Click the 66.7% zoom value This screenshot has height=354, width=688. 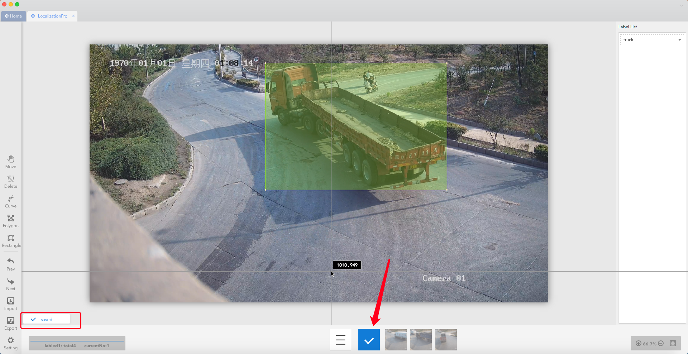click(650, 344)
